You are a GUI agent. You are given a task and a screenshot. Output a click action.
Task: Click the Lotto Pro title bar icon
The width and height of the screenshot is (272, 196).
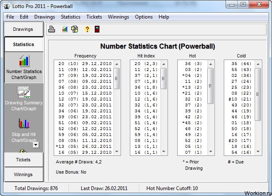[x=7, y=6]
